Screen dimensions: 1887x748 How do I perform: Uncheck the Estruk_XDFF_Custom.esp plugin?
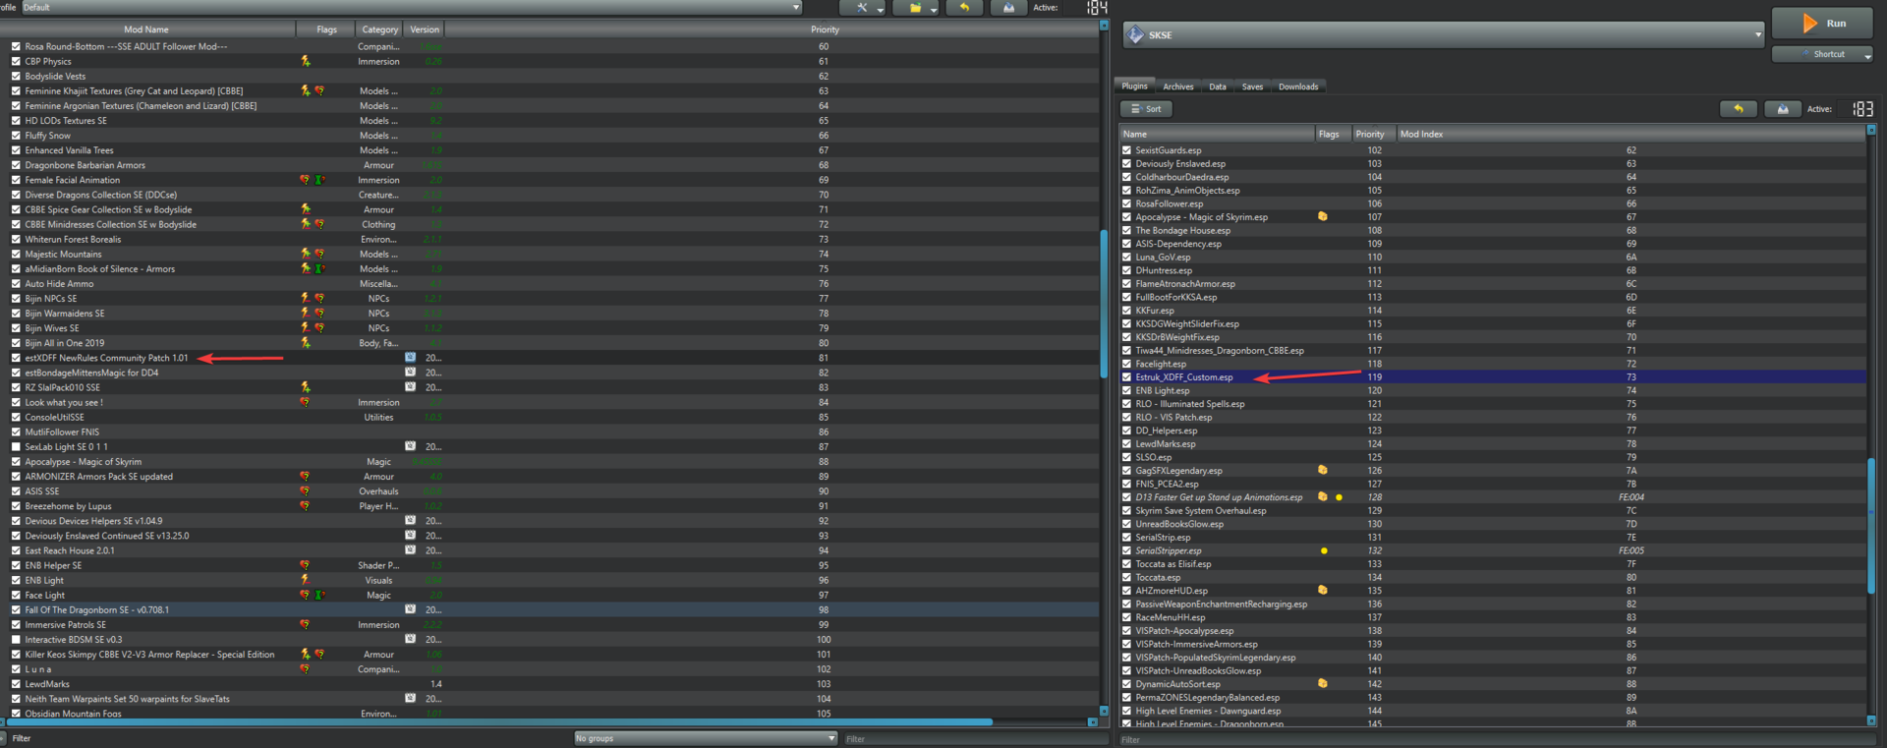1127,377
